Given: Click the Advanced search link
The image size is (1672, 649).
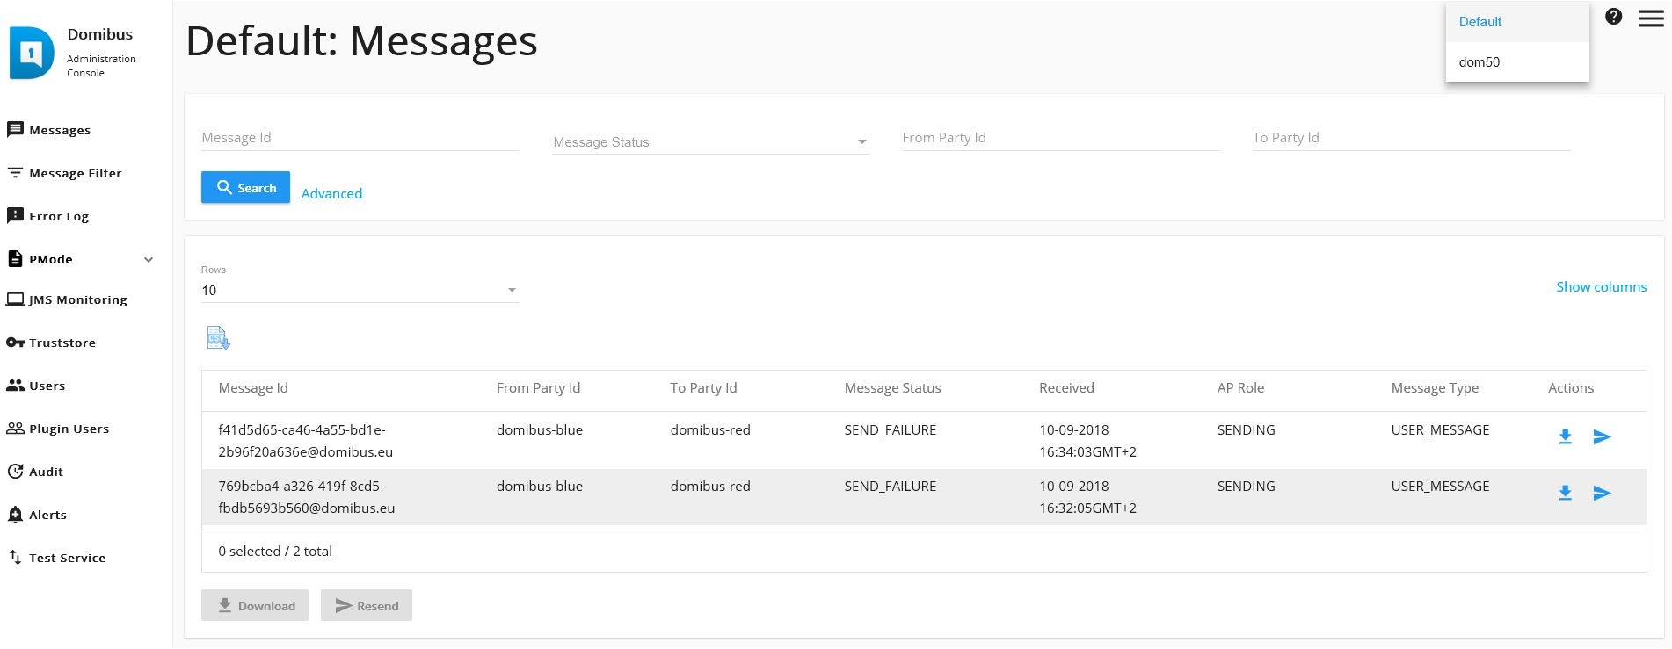Looking at the screenshot, I should click(x=331, y=194).
